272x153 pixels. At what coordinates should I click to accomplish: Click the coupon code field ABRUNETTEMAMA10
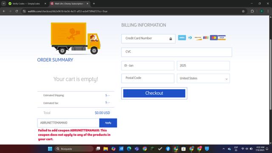[68, 123]
